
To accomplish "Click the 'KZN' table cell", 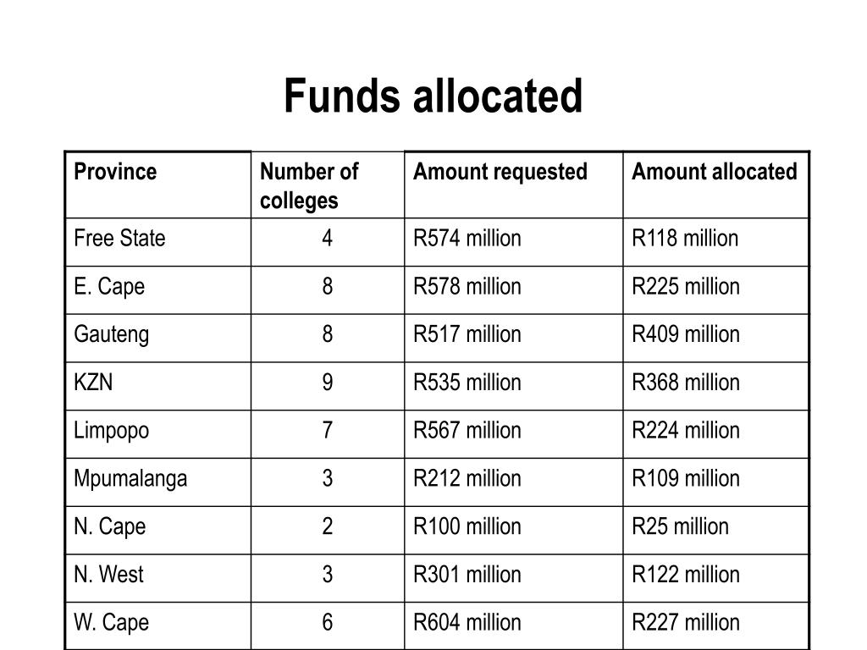I will click(158, 386).
